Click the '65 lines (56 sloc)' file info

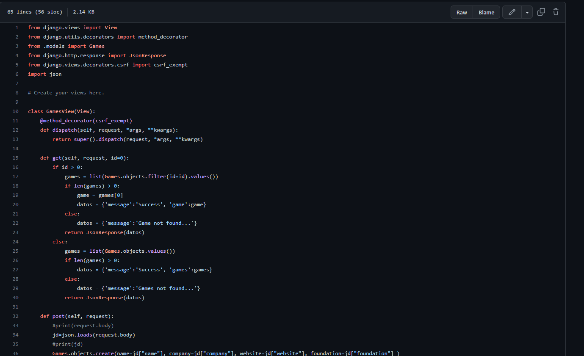tap(34, 12)
